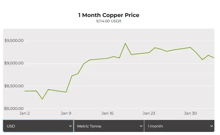The height and width of the screenshot is (135, 220).
Task: Click the $9,000.00 y-axis label
Action: [x=14, y=63]
